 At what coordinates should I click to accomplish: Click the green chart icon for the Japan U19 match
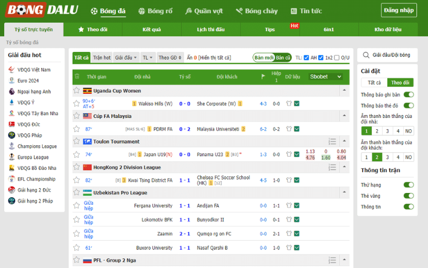297,154
